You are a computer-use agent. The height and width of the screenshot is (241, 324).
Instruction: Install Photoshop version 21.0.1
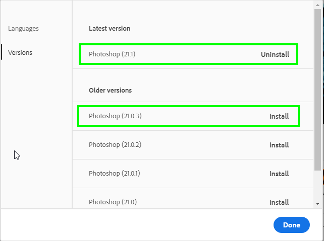coord(279,174)
